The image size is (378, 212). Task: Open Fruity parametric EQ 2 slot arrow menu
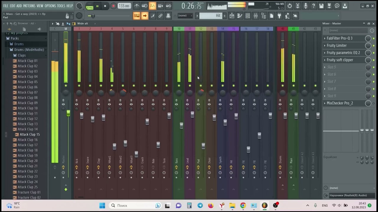(325, 53)
